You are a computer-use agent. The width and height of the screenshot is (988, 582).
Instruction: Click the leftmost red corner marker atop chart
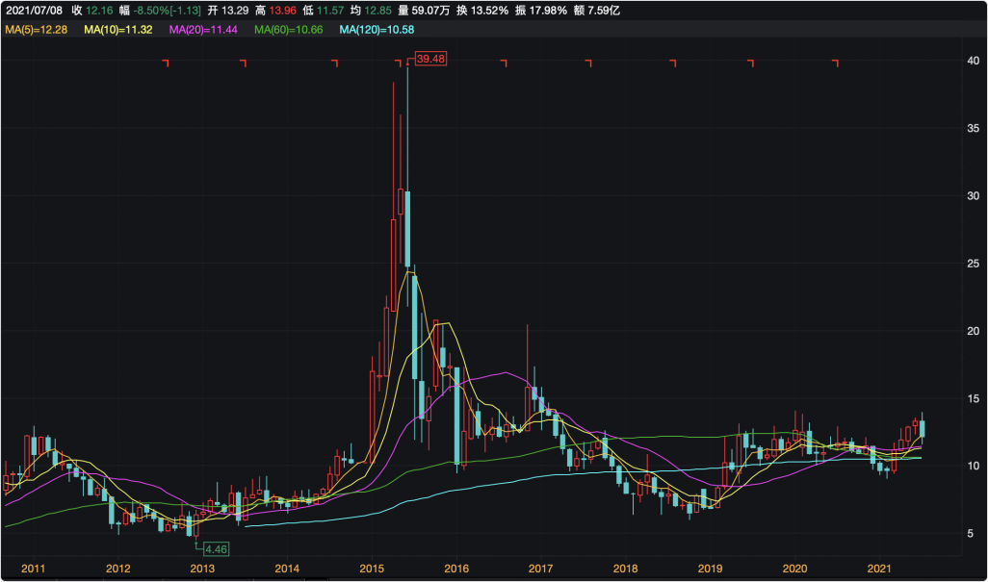tap(166, 63)
